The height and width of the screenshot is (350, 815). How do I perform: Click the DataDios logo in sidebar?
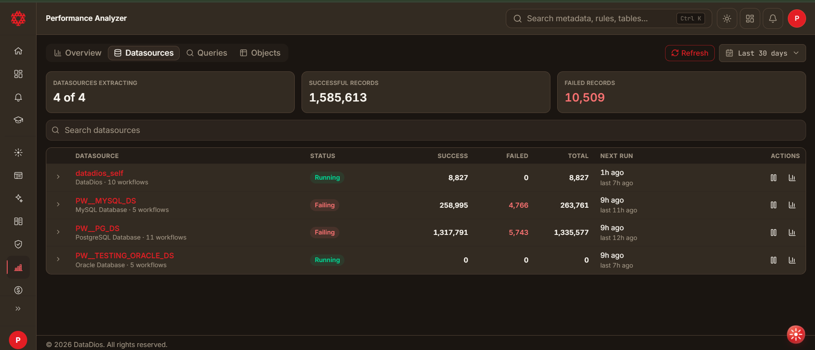point(18,19)
